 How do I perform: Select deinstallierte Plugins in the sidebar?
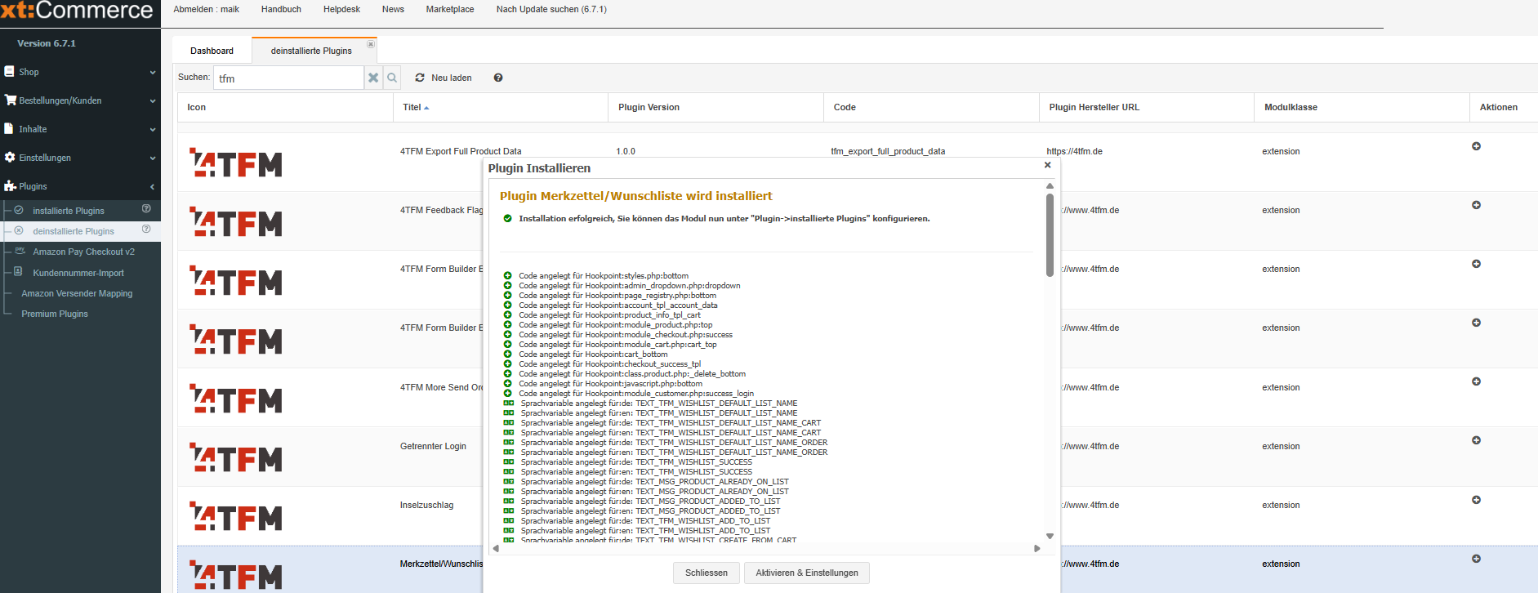74,231
